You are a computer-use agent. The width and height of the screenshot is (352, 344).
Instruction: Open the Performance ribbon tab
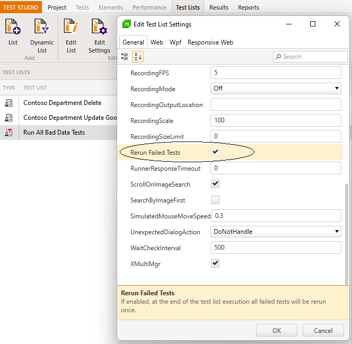[x=149, y=7]
